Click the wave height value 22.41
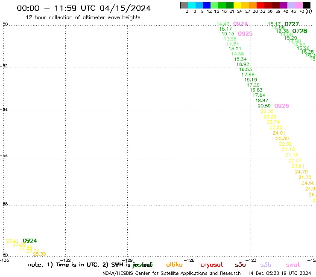The width and height of the screenshot is (316, 277). (12, 241)
